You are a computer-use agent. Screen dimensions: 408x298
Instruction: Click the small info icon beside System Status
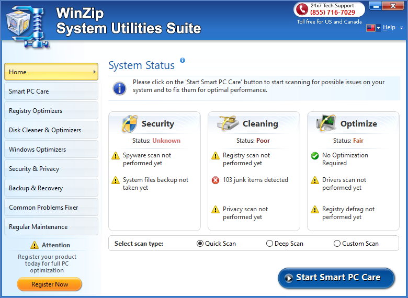[183, 60]
